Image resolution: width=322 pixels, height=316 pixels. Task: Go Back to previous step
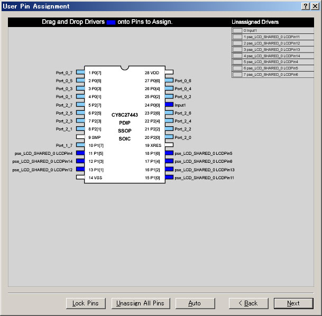click(x=249, y=303)
